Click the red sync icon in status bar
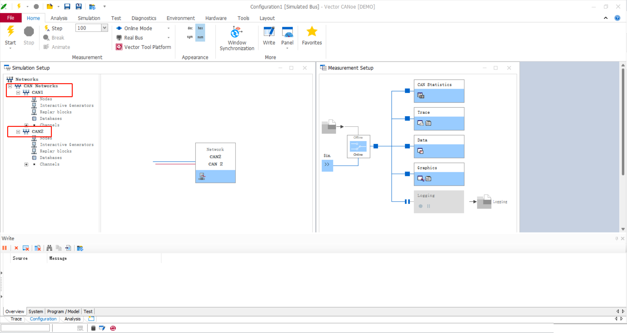This screenshot has height=333, width=627. point(113,328)
